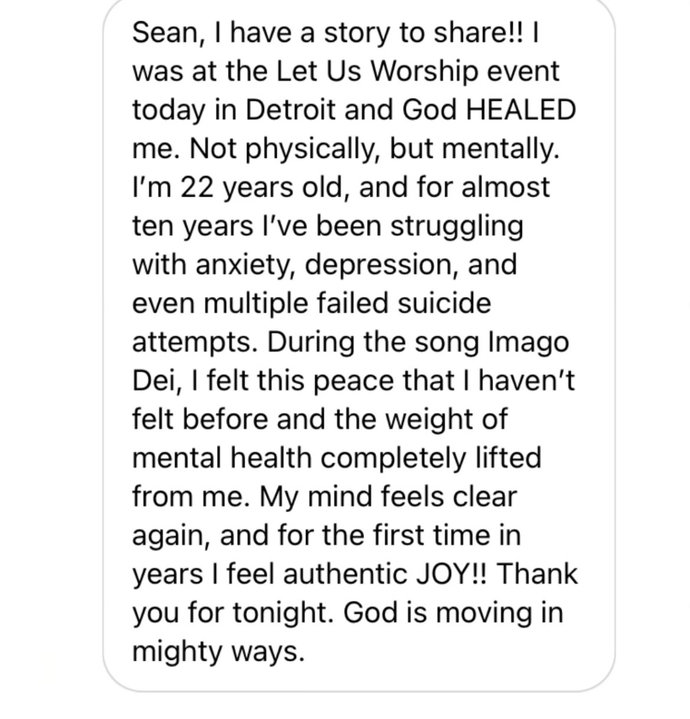Click the number 22 in the message

pos(196,187)
